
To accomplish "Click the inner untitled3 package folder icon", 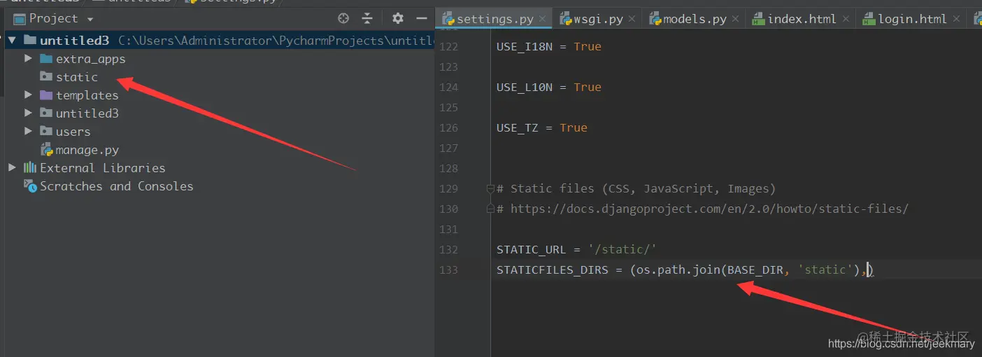I will pos(46,113).
